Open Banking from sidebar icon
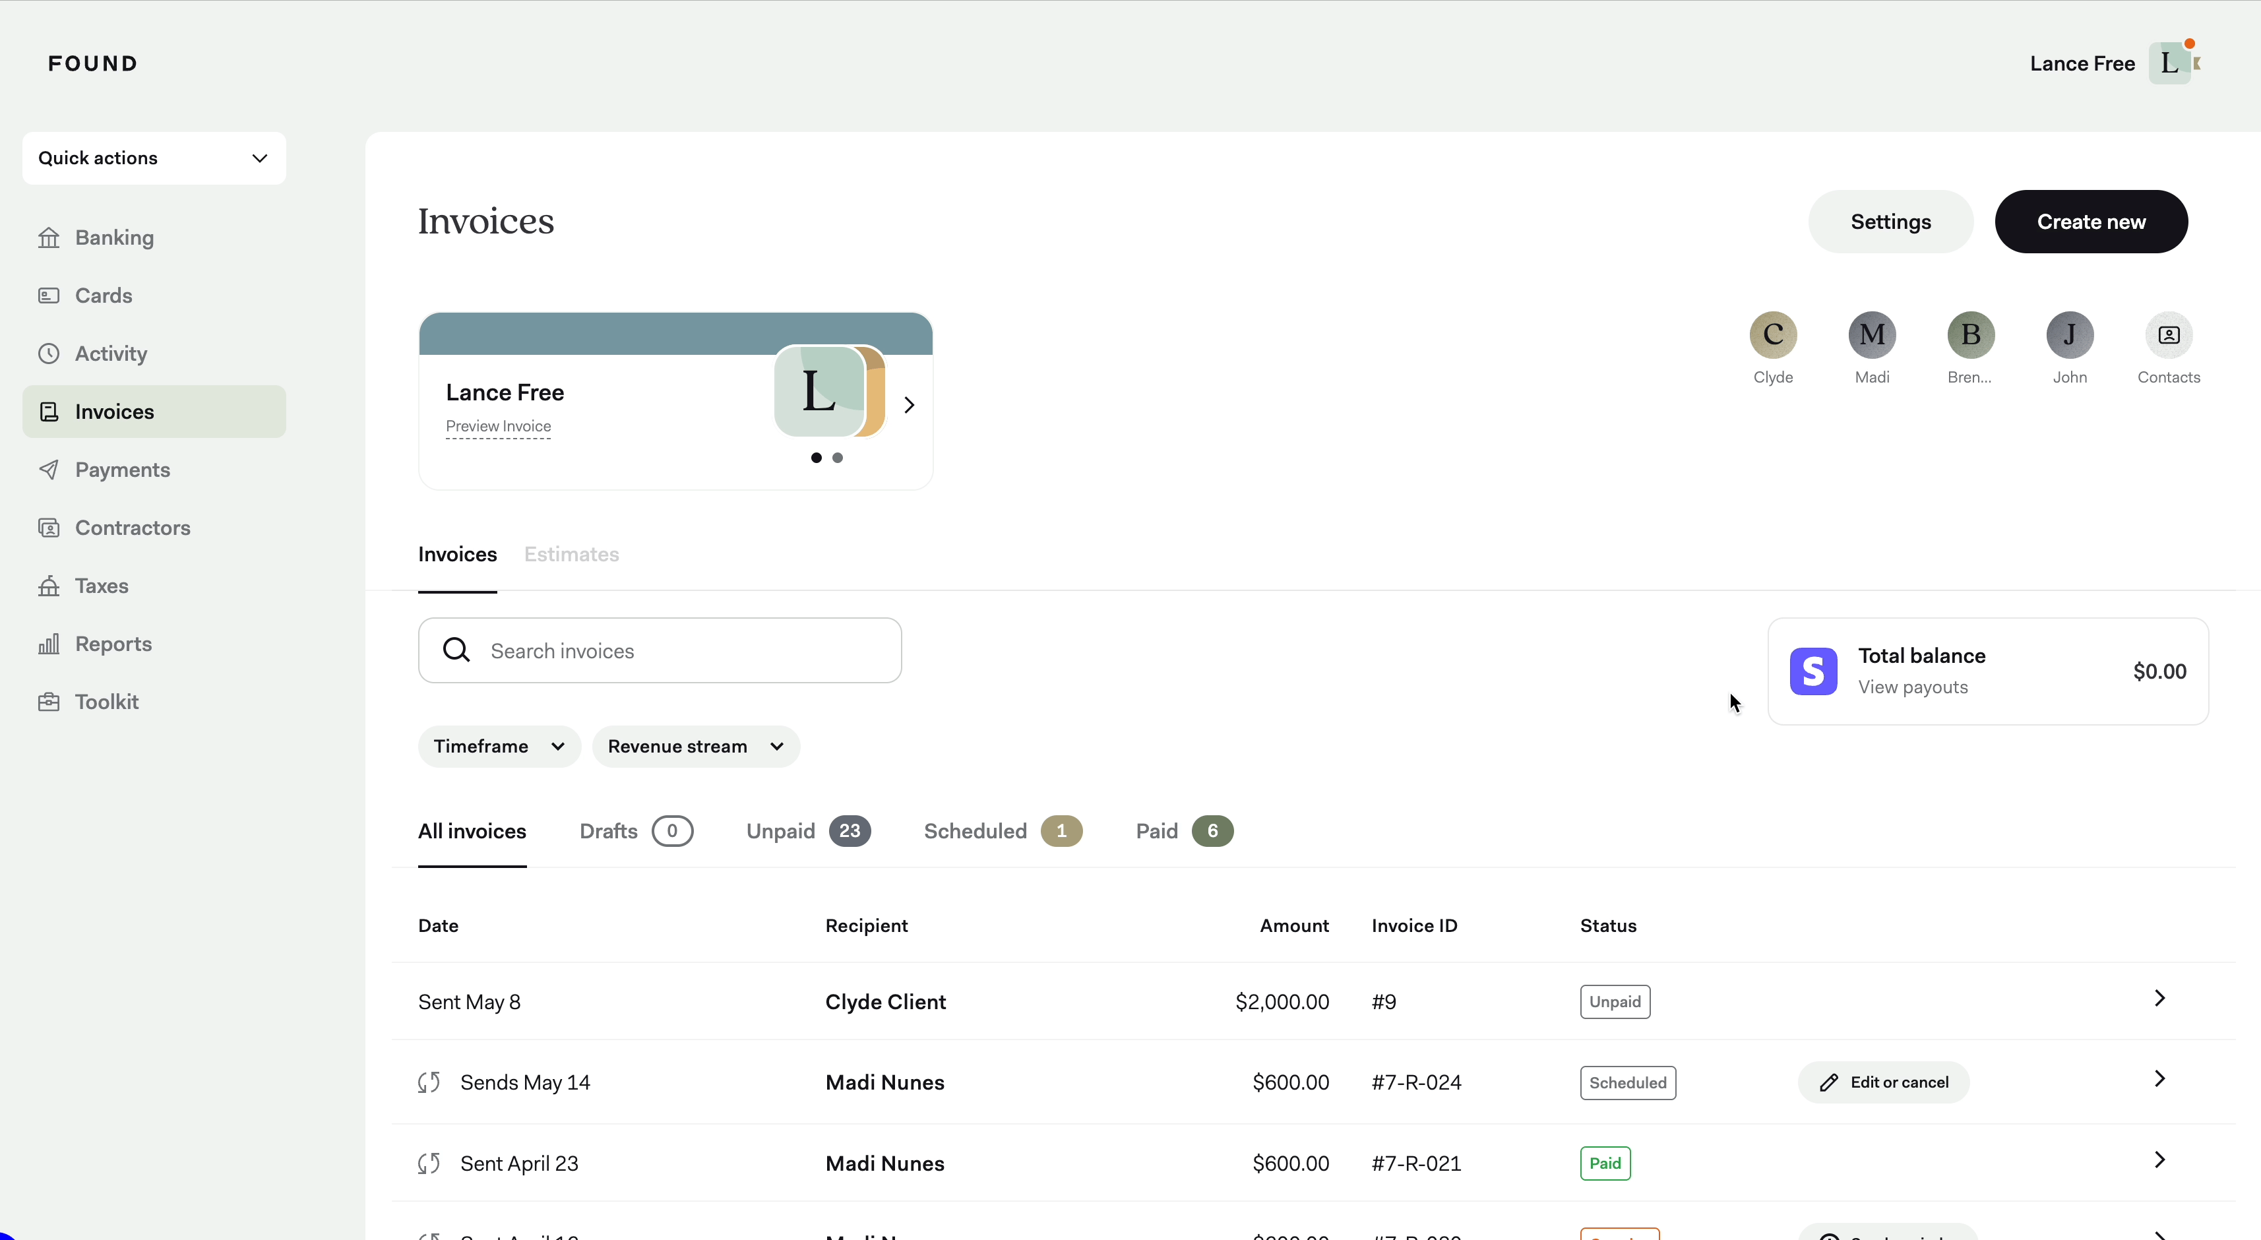The width and height of the screenshot is (2261, 1240). click(x=49, y=238)
